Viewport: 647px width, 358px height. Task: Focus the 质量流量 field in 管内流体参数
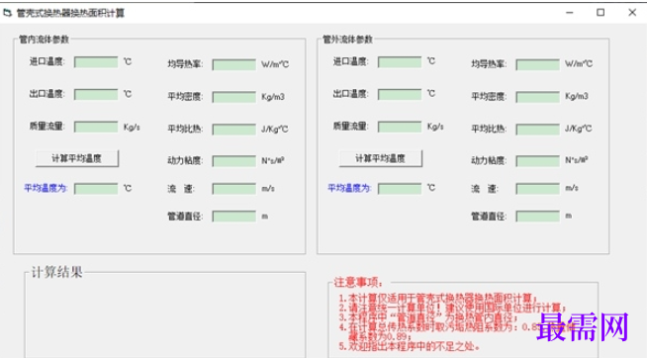[96, 127]
